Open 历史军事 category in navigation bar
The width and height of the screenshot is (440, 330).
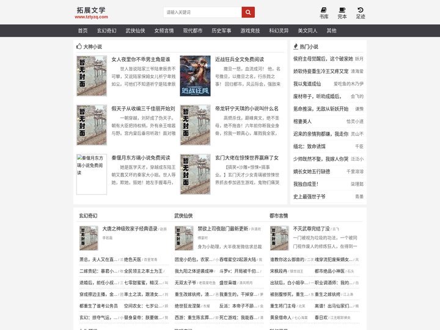[221, 31]
